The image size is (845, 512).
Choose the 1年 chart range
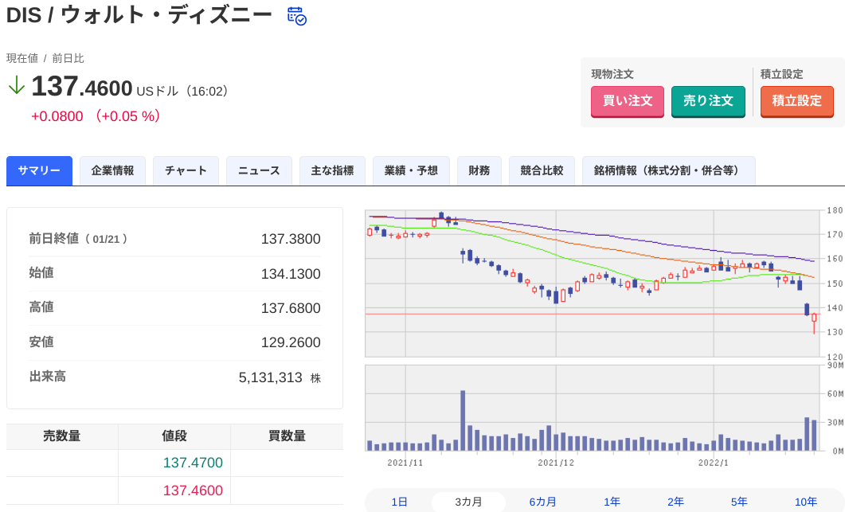pyautogui.click(x=612, y=502)
